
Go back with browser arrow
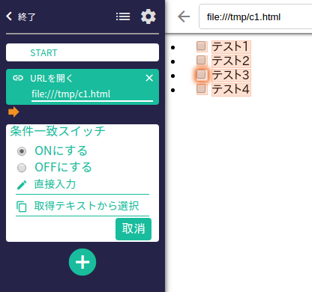pyautogui.click(x=184, y=16)
